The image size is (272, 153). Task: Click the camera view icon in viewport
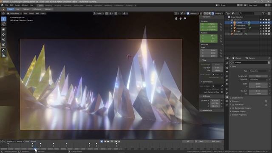click(x=176, y=19)
